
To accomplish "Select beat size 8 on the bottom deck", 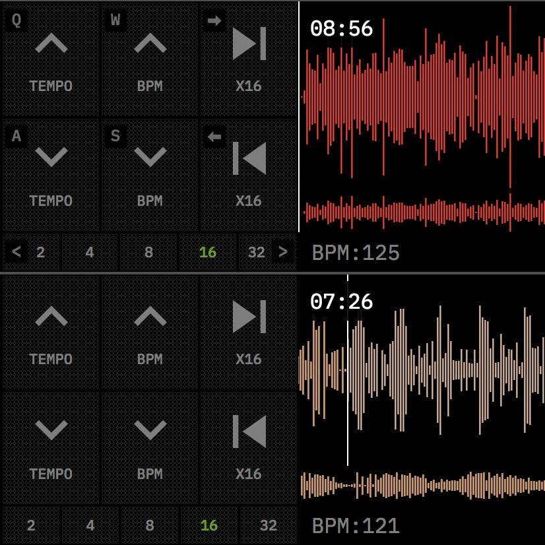I will click(150, 525).
